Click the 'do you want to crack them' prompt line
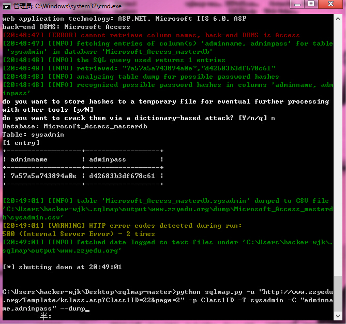The image size is (346, 324). (x=139, y=118)
